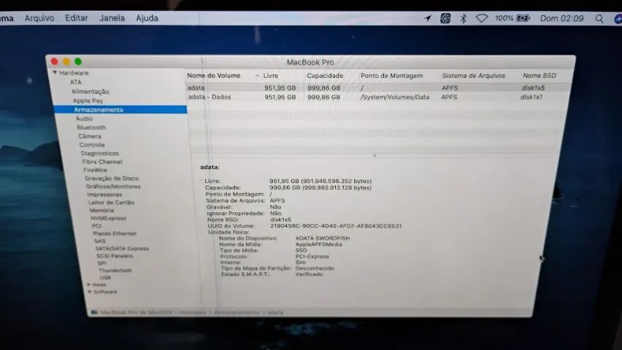Click the MacBook Pro computer icon in path bar
Viewport: 622px width, 350px height.
(x=94, y=312)
